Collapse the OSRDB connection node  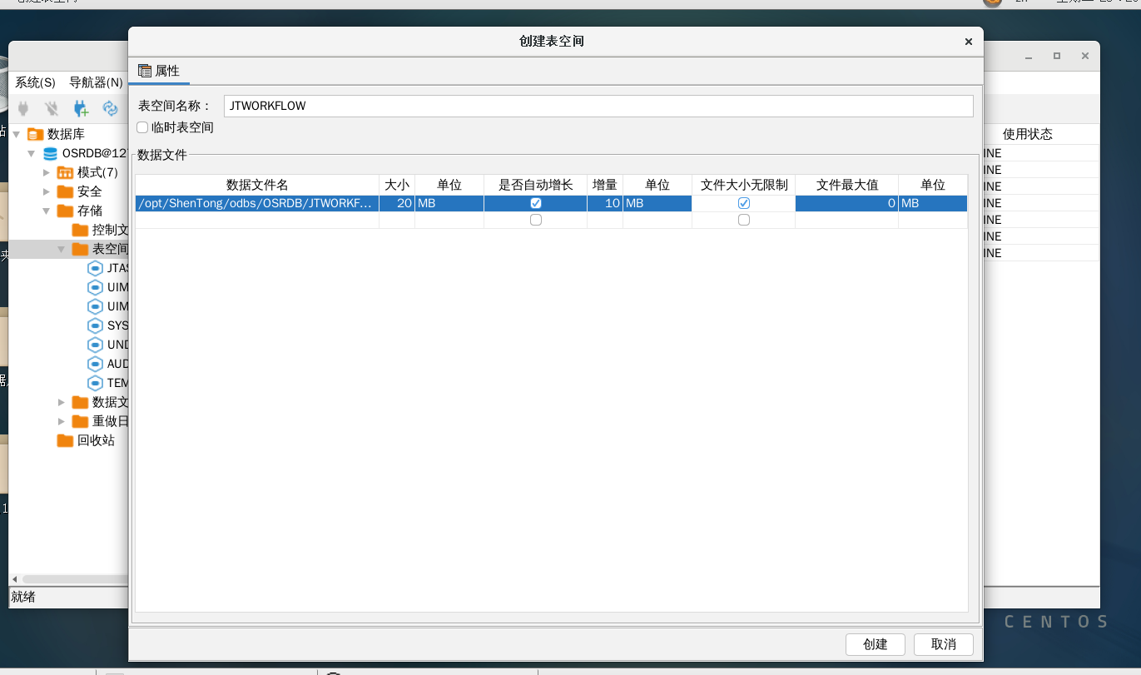[x=32, y=153]
